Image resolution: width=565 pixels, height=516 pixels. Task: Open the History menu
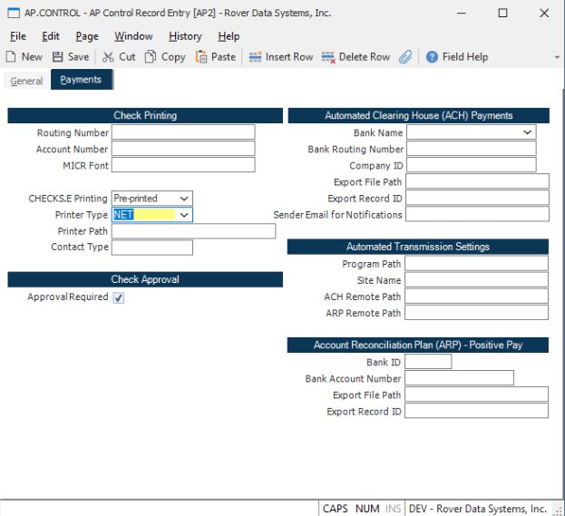(185, 36)
